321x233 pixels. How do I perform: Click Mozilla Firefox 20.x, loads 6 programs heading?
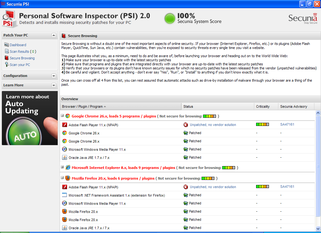point(113,178)
